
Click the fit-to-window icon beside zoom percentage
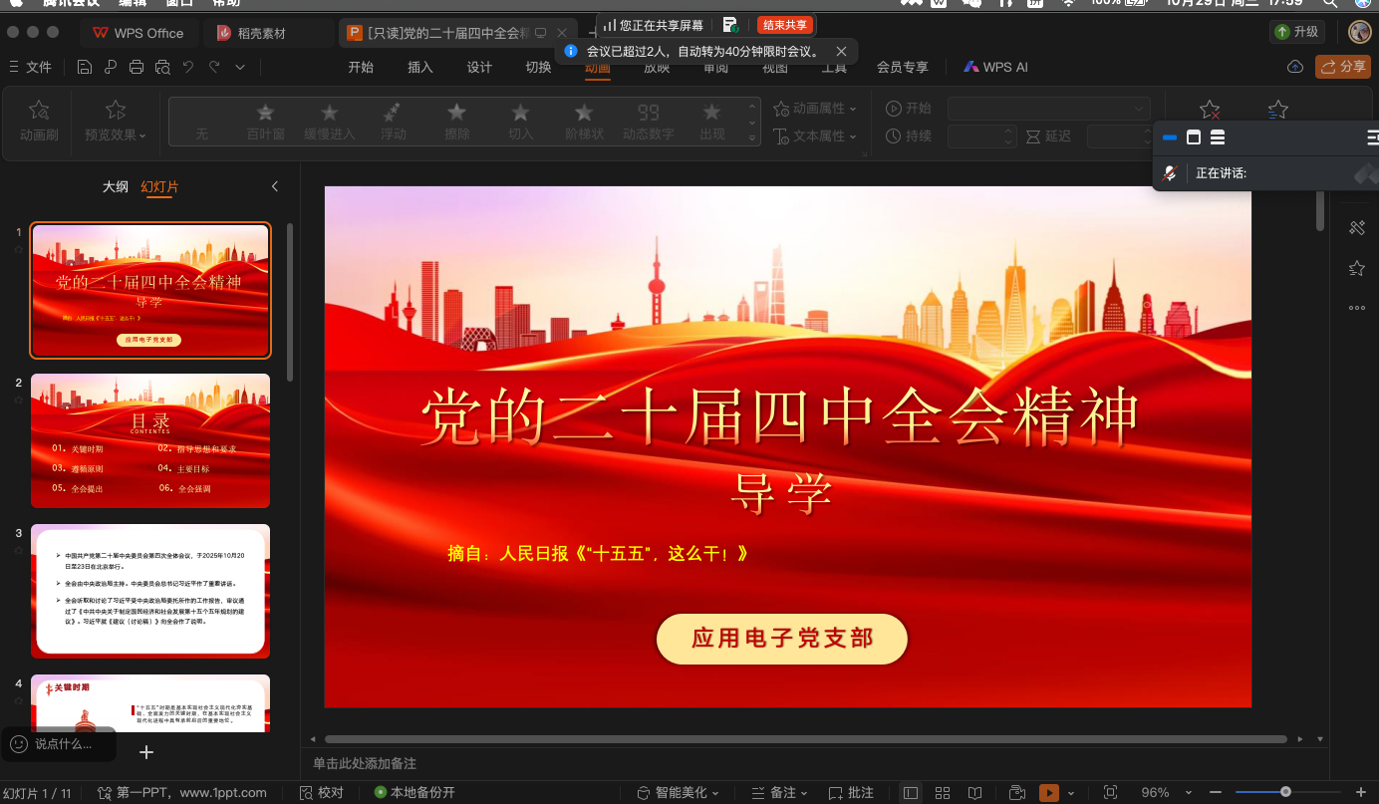(x=1111, y=793)
